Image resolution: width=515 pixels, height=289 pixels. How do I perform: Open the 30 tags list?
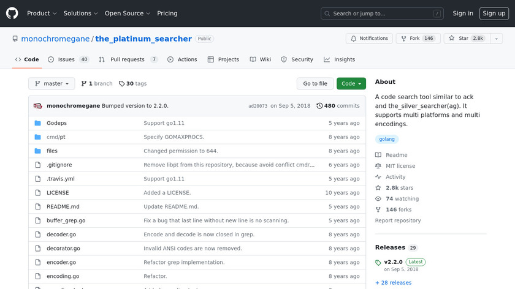click(x=132, y=84)
